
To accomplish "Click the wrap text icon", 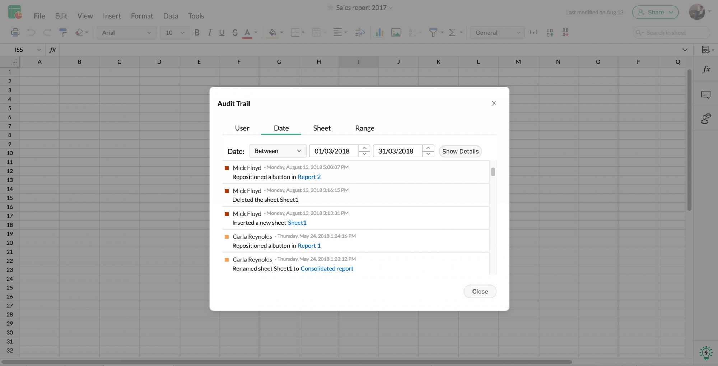I will 360,33.
